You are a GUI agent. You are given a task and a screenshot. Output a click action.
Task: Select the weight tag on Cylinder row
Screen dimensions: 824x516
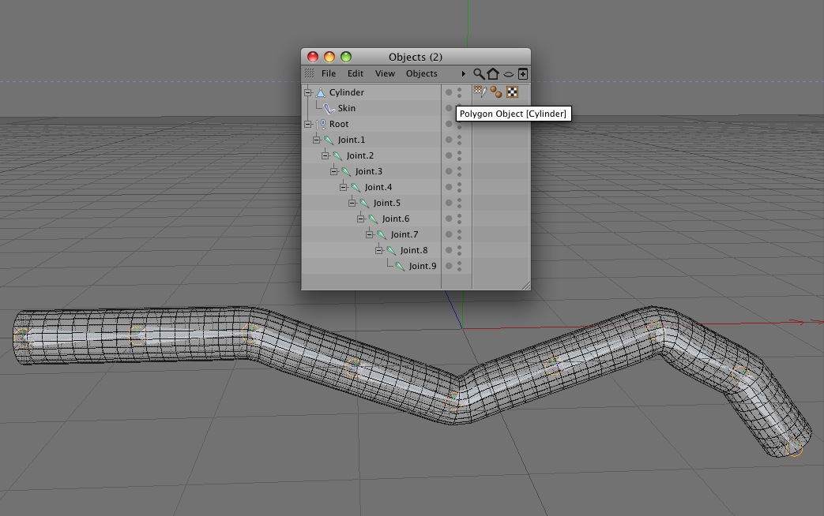pos(480,92)
